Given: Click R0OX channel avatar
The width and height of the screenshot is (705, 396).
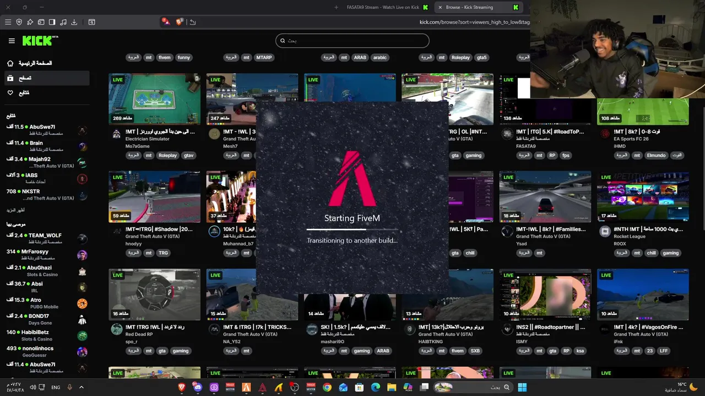Looking at the screenshot, I should click(x=605, y=232).
